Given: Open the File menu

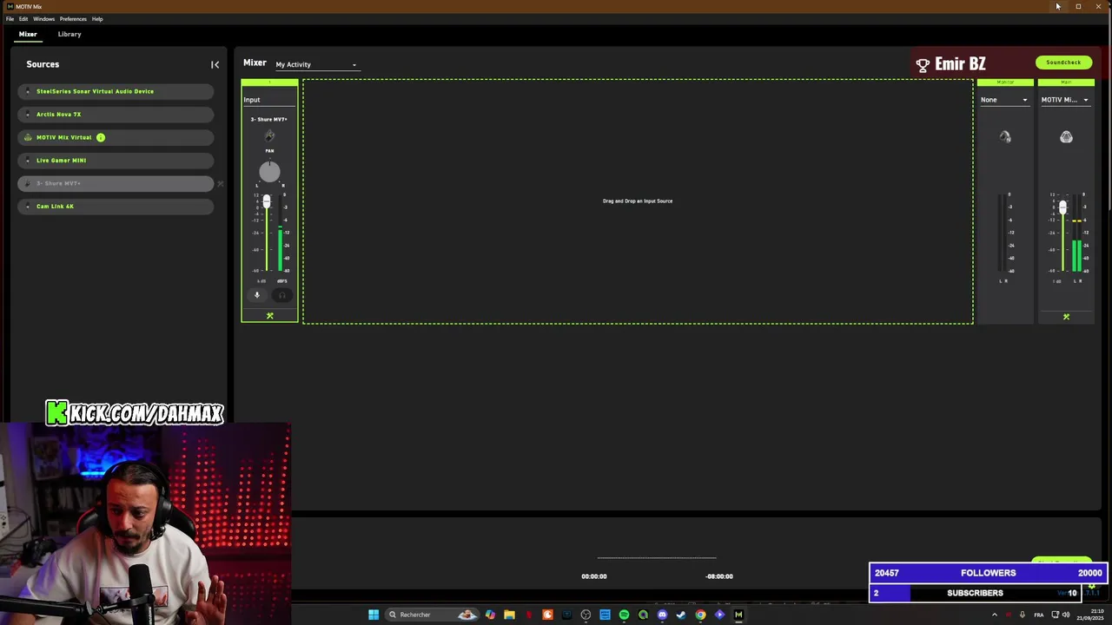Looking at the screenshot, I should [x=10, y=19].
